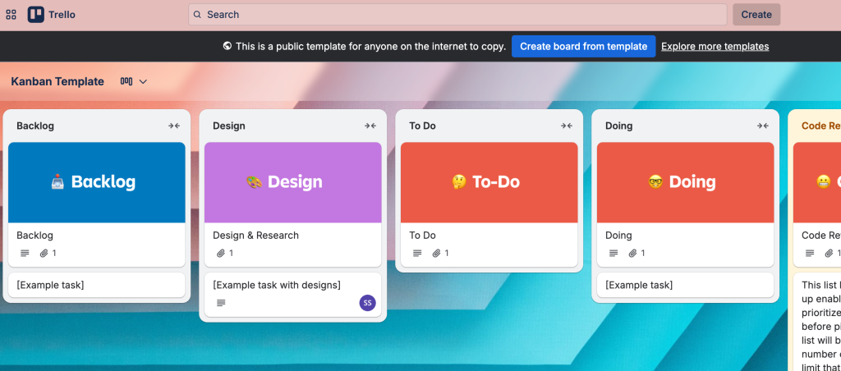Expand the board views dropdown chevron
The width and height of the screenshot is (841, 371).
tap(143, 81)
